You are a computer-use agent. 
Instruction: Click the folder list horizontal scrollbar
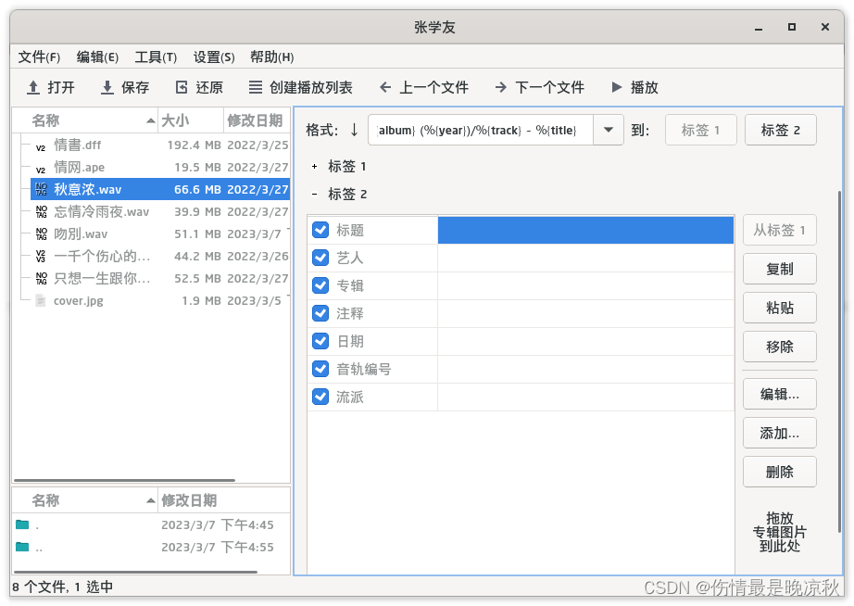[135, 572]
